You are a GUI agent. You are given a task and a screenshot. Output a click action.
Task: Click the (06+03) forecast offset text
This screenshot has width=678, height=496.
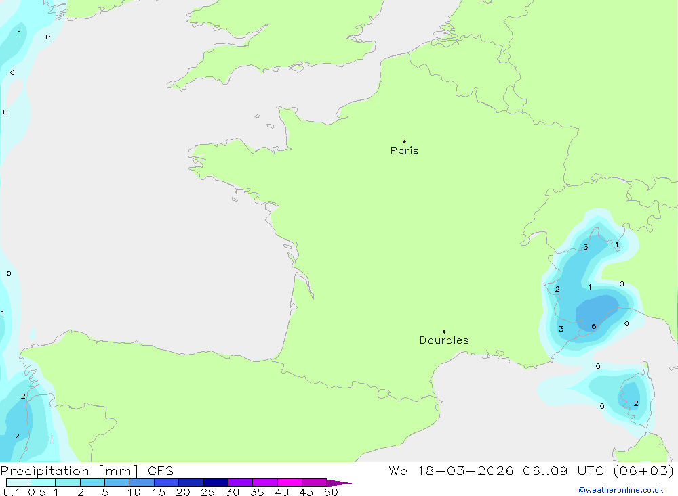tap(643, 470)
